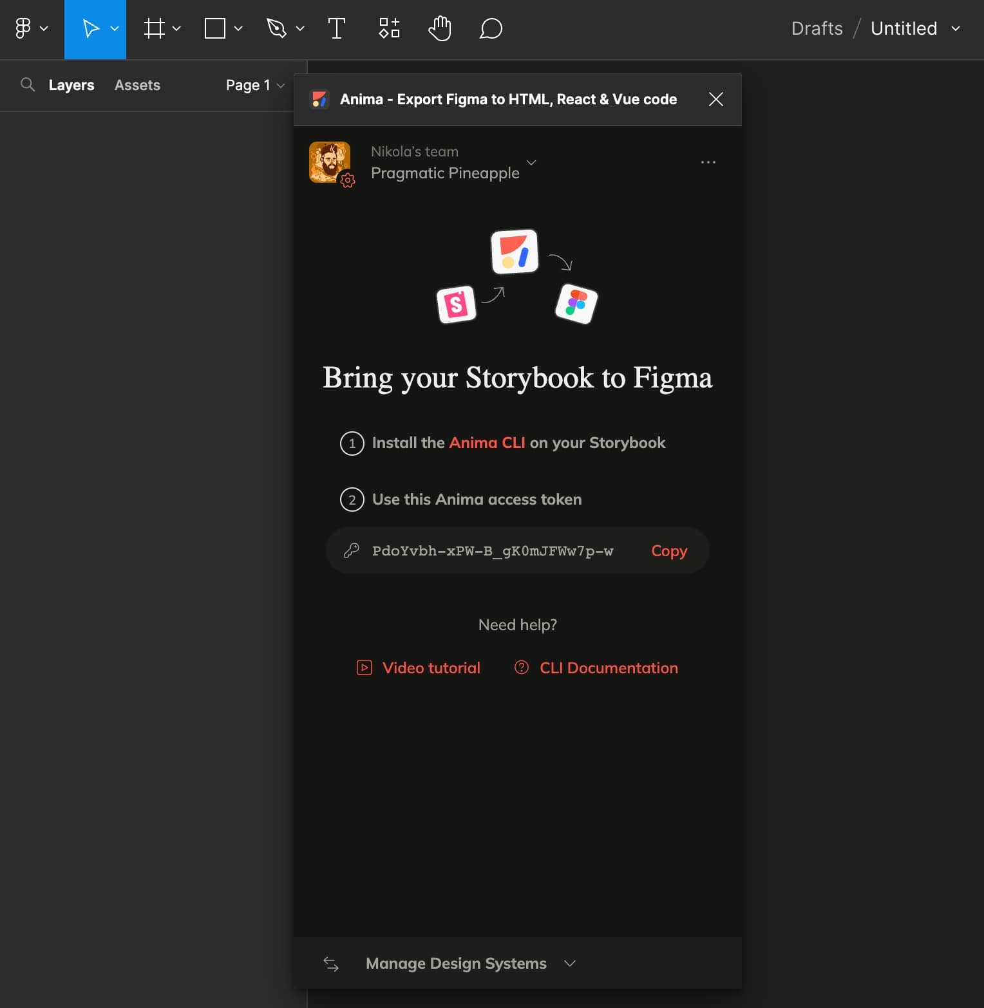Select the Text tool
The height and width of the screenshot is (1008, 984).
[336, 29]
